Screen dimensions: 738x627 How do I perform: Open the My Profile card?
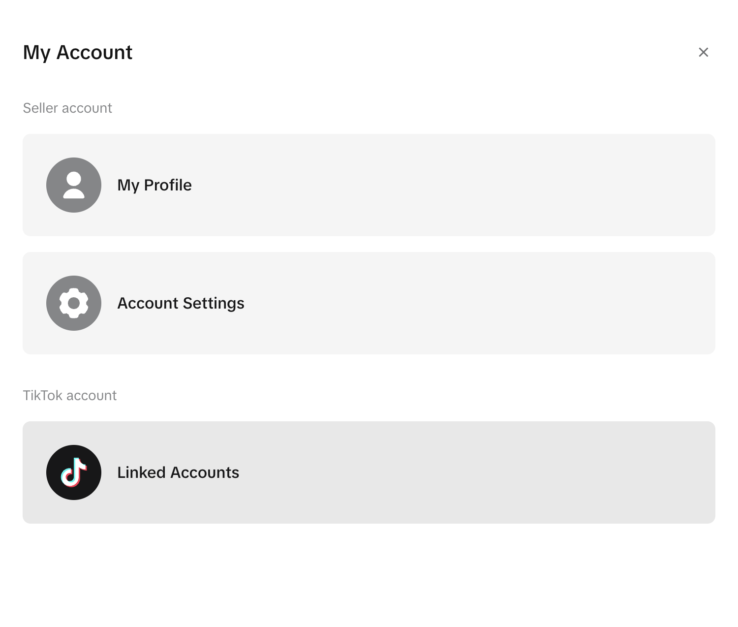point(369,185)
